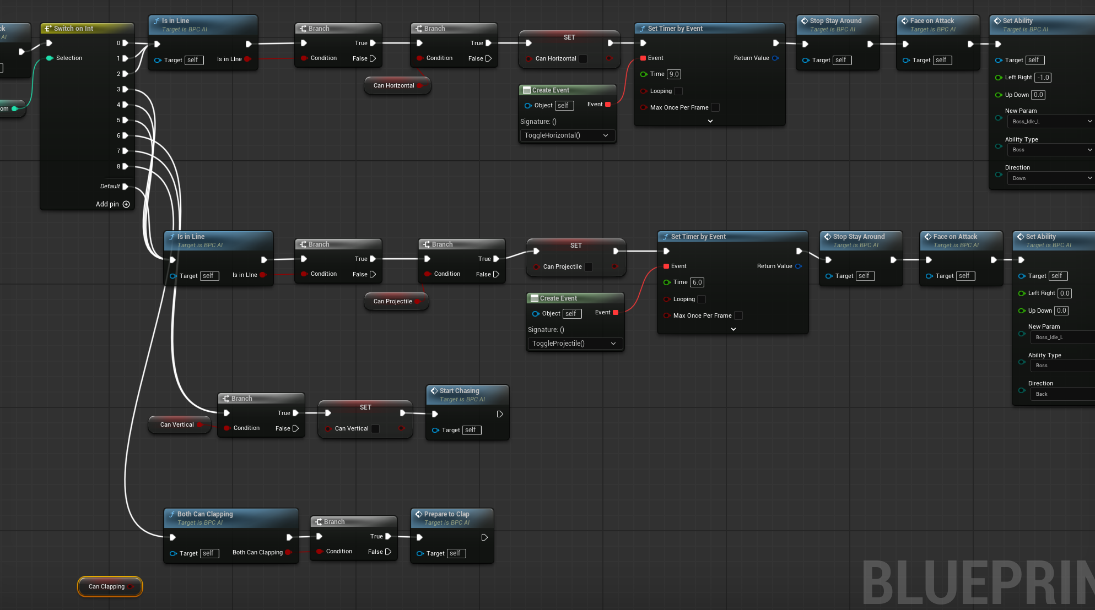This screenshot has height=610, width=1095.
Task: Click the red Event pin on ToggleHorizontal Create Event
Action: click(608, 105)
